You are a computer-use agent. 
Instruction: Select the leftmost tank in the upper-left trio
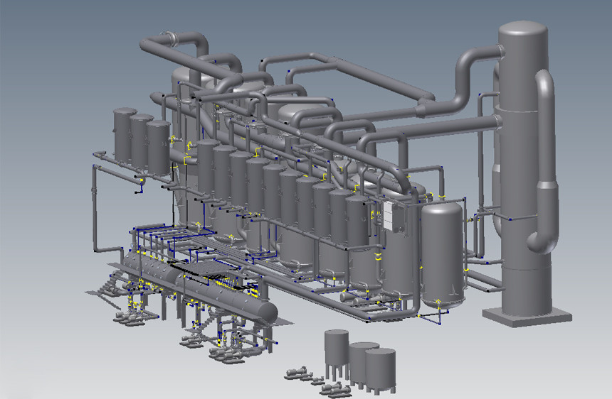tap(125, 133)
